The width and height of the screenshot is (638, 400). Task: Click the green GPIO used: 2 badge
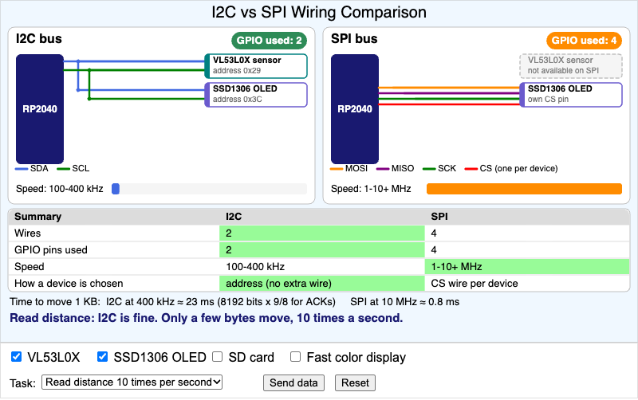[269, 41]
